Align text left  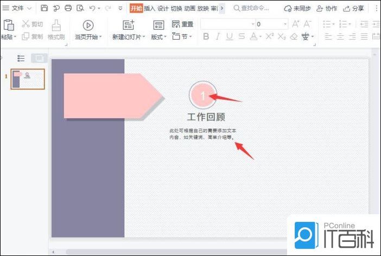click(328, 37)
